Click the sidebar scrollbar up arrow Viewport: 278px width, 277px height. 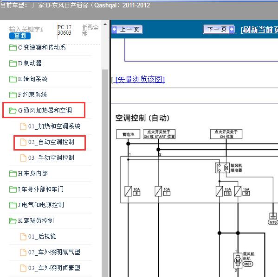pos(105,24)
